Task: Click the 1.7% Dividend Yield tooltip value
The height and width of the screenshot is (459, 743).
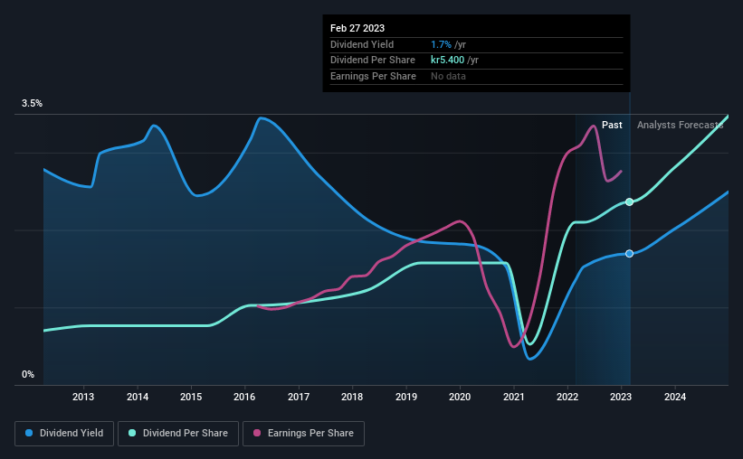Action: tap(441, 44)
